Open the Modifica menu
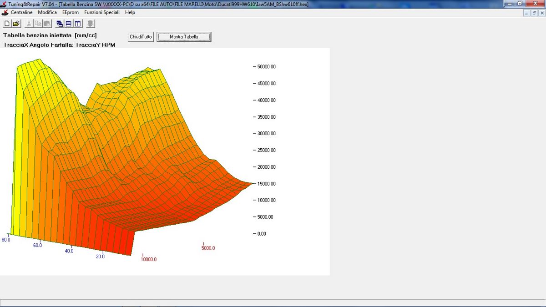This screenshot has height=307, width=546. coord(47,12)
